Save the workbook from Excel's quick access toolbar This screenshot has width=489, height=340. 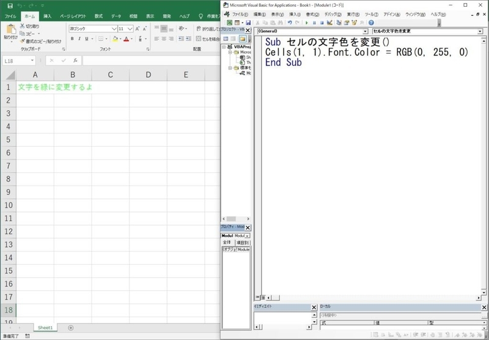click(x=10, y=6)
